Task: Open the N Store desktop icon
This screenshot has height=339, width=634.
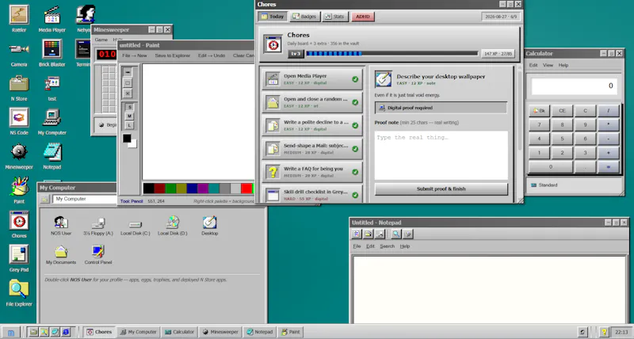Action: point(19,87)
